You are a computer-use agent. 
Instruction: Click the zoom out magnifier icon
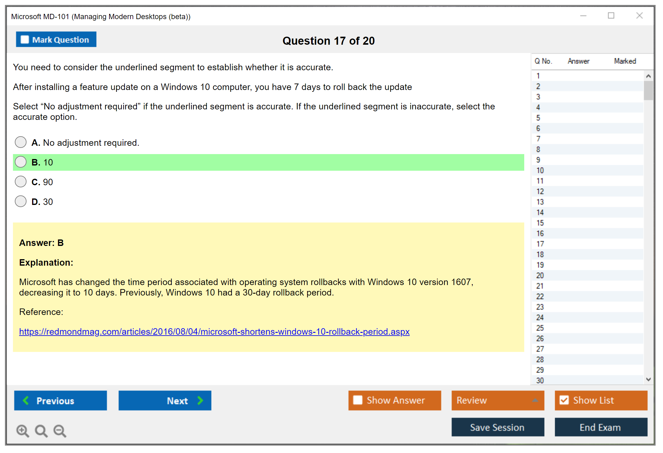coord(59,430)
